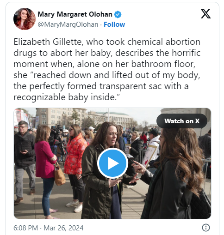Click the Mar 26, 2024 date
This screenshot has width=224, height=235.
[63, 228]
